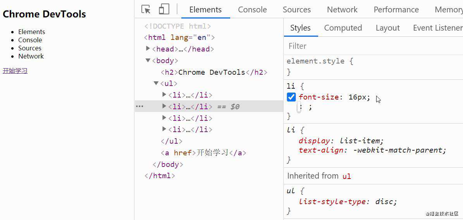The height and width of the screenshot is (220, 463).
Task: Click the user-agent ul selector
Action: 291,191
